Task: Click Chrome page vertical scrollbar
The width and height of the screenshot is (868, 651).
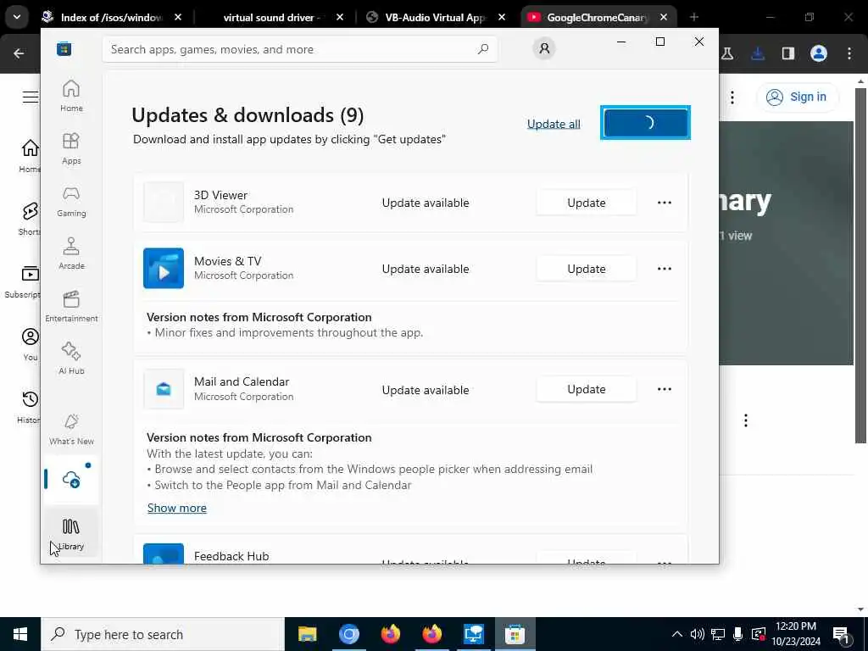Action: click(x=860, y=264)
